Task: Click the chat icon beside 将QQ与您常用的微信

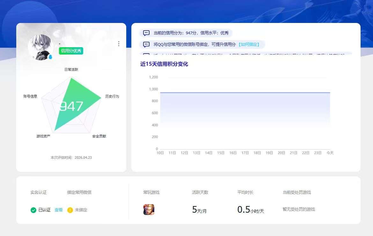Action: tap(146, 44)
